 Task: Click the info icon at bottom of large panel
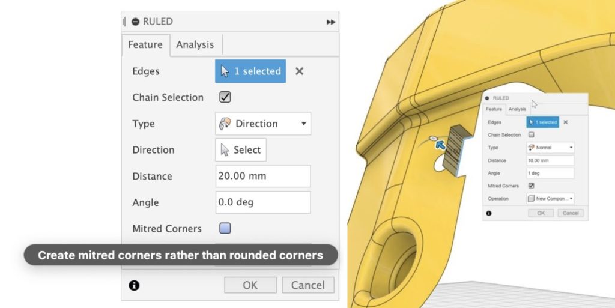tap(134, 285)
